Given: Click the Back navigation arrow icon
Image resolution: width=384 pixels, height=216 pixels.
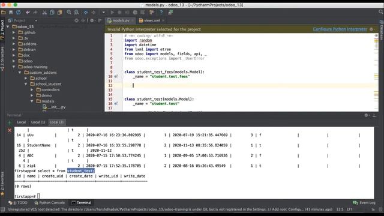Looking at the screenshot, I should [86, 12].
